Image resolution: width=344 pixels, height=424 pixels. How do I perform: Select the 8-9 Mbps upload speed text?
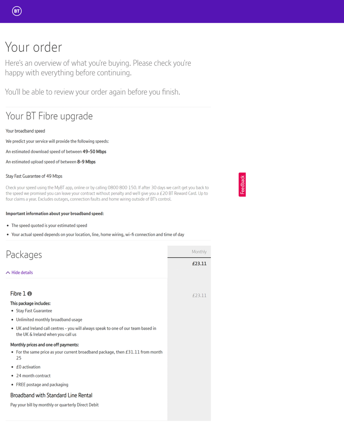(86, 162)
